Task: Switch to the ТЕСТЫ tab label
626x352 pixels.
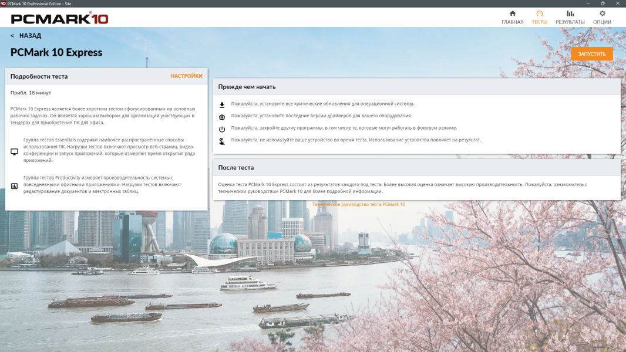Action: pos(539,22)
